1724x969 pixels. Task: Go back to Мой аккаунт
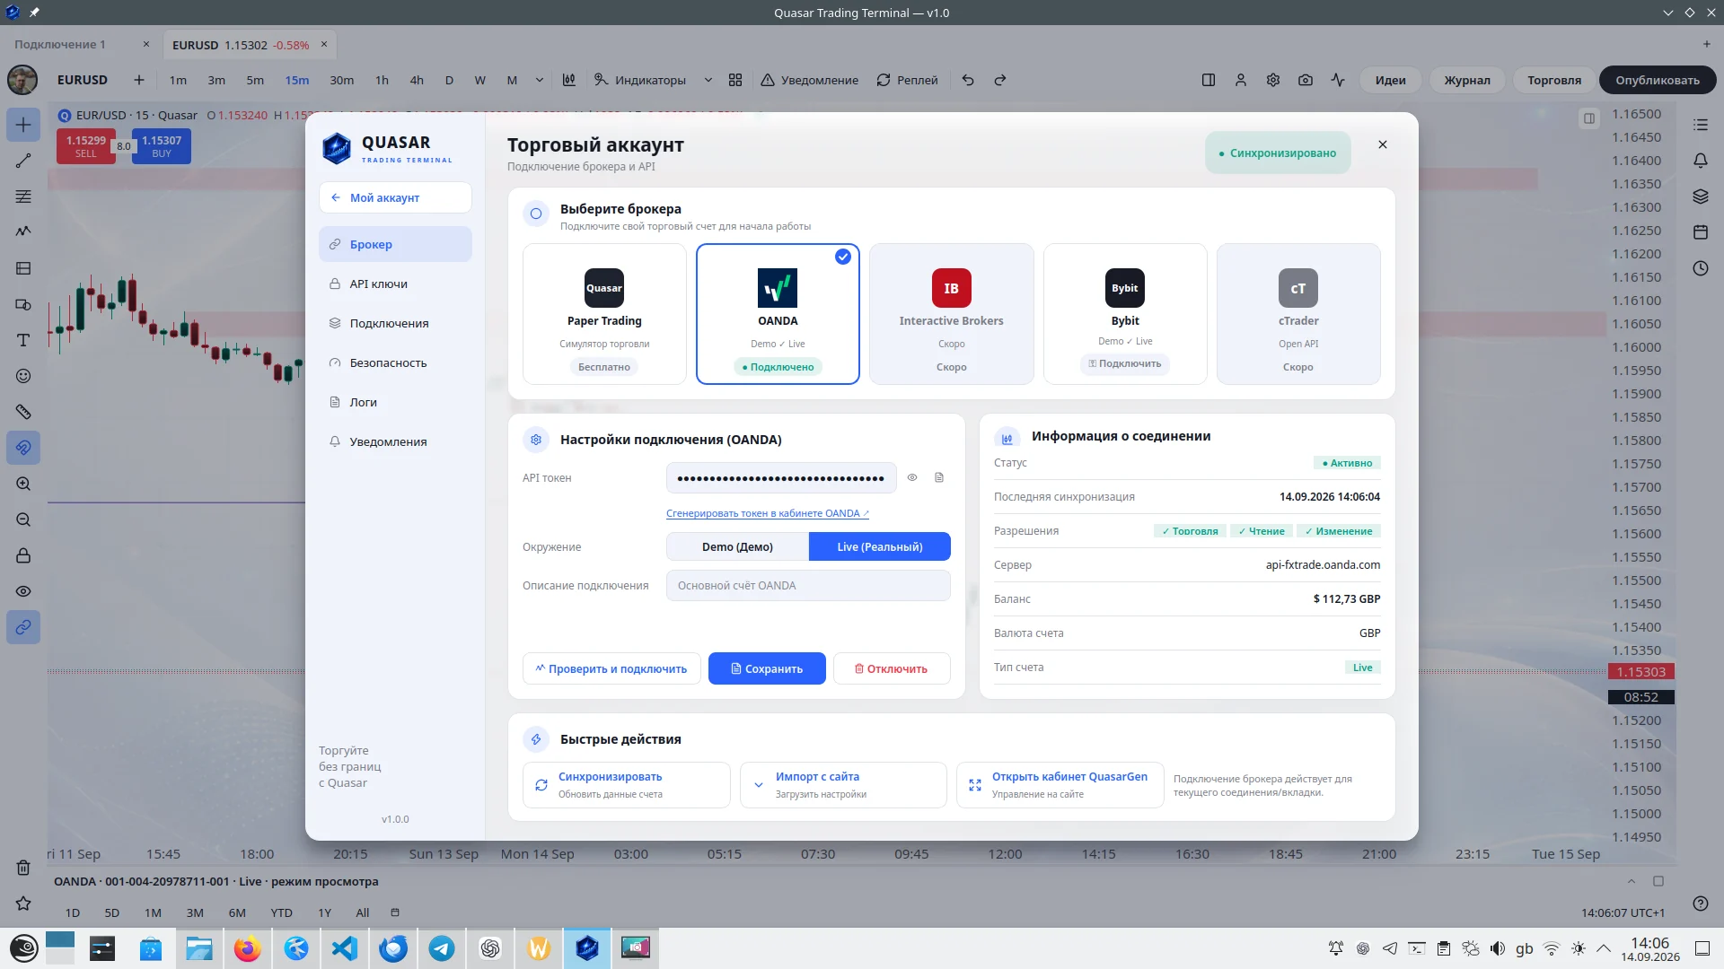[x=395, y=197]
